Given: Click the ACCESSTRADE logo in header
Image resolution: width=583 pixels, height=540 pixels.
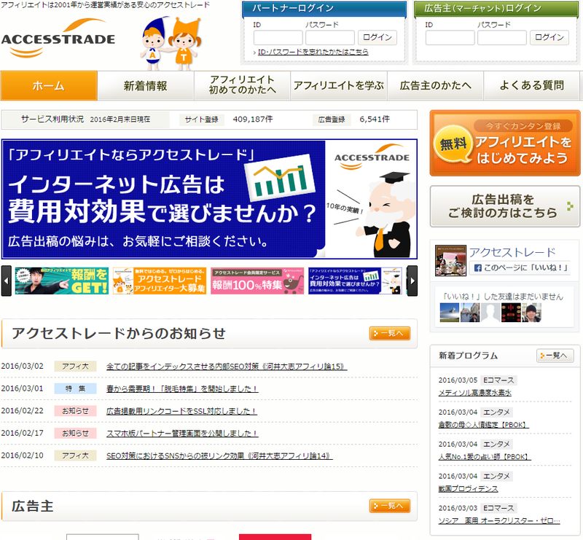Looking at the screenshot, I should click(x=58, y=39).
